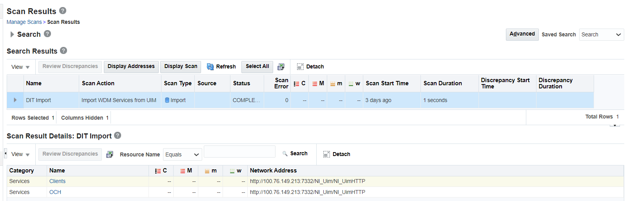Click network address in Clients row
This screenshot has height=201, width=627.
coord(308,181)
